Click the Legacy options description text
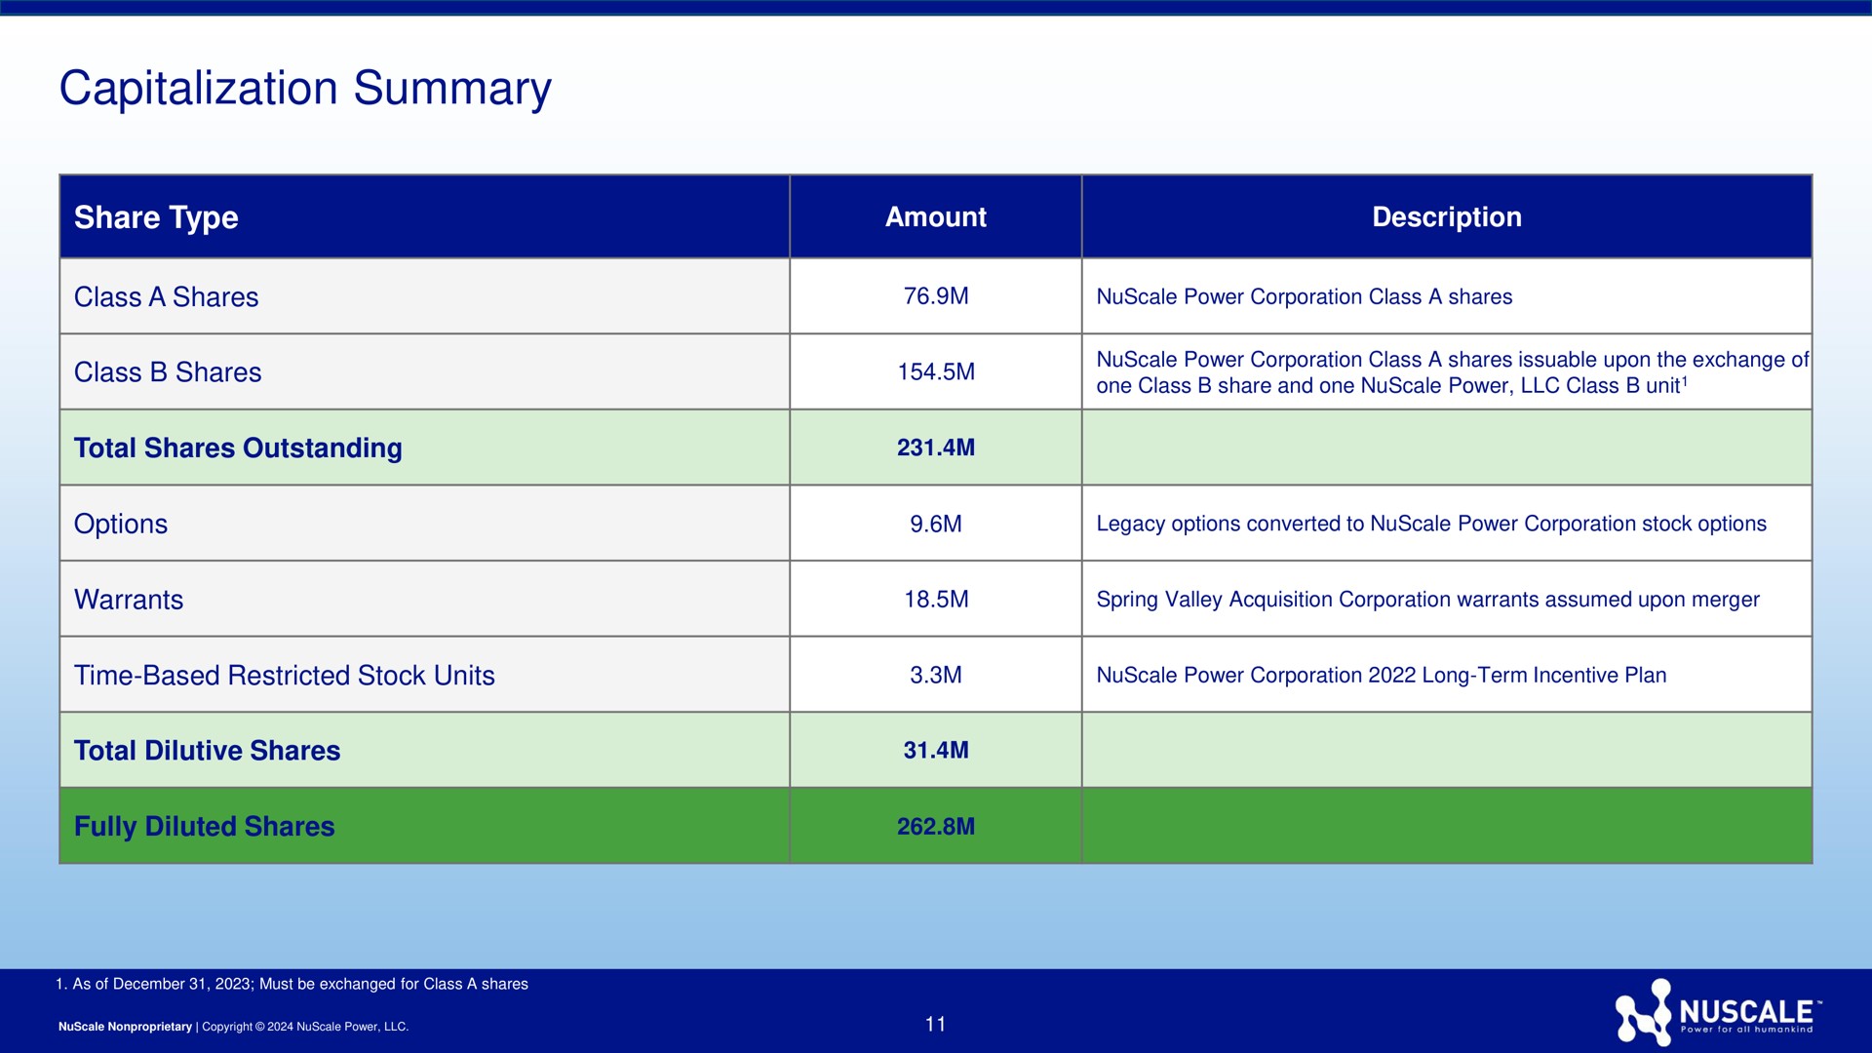1872x1053 pixels. [1431, 524]
